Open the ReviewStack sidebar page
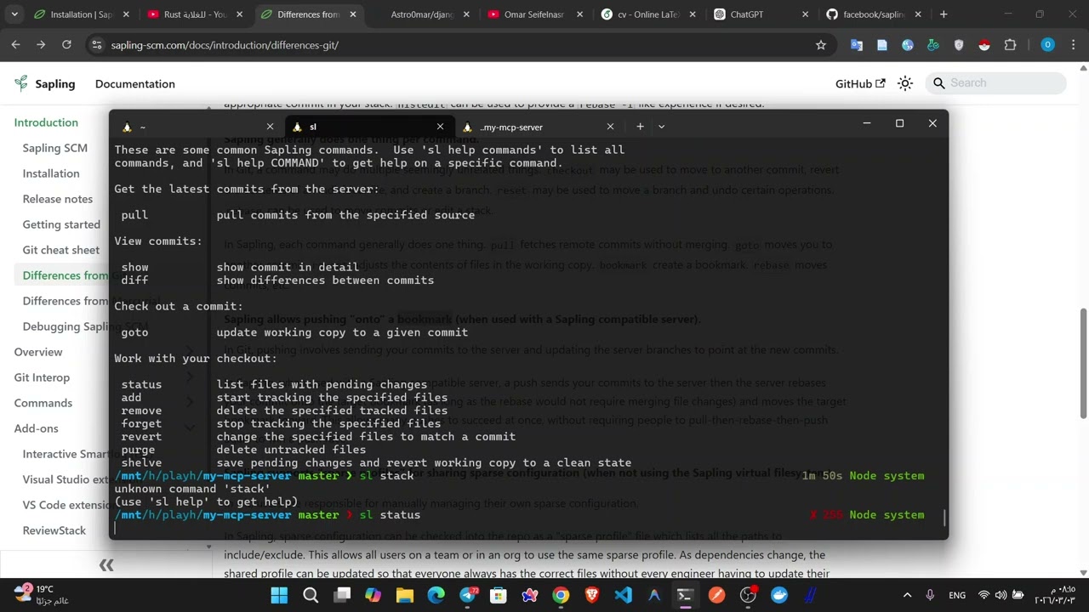 [54, 530]
